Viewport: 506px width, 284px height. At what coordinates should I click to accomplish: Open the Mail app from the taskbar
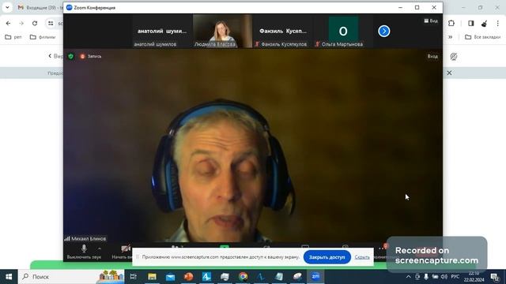170,277
